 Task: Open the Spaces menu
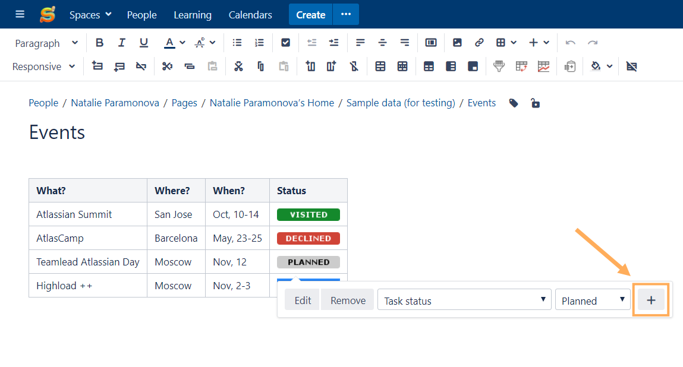pos(90,15)
